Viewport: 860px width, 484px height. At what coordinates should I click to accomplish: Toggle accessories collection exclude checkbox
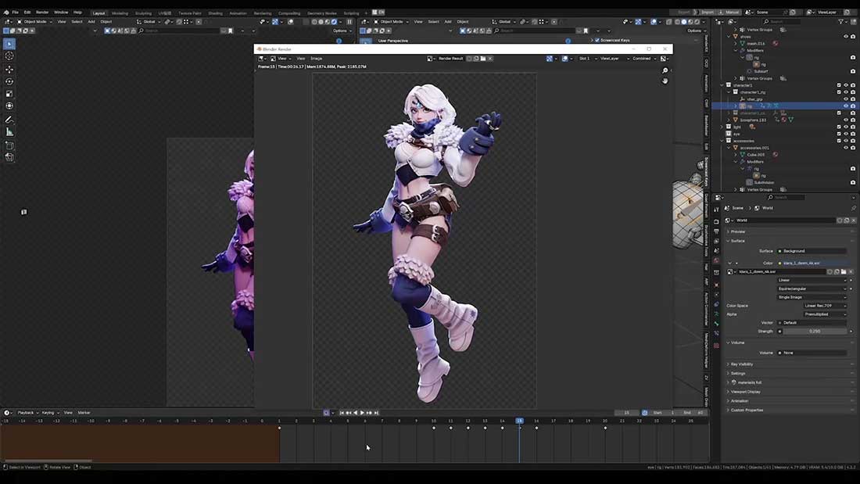click(839, 141)
